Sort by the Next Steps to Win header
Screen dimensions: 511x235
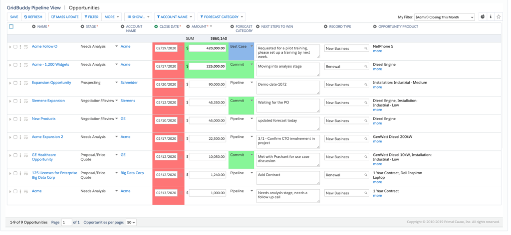(277, 27)
